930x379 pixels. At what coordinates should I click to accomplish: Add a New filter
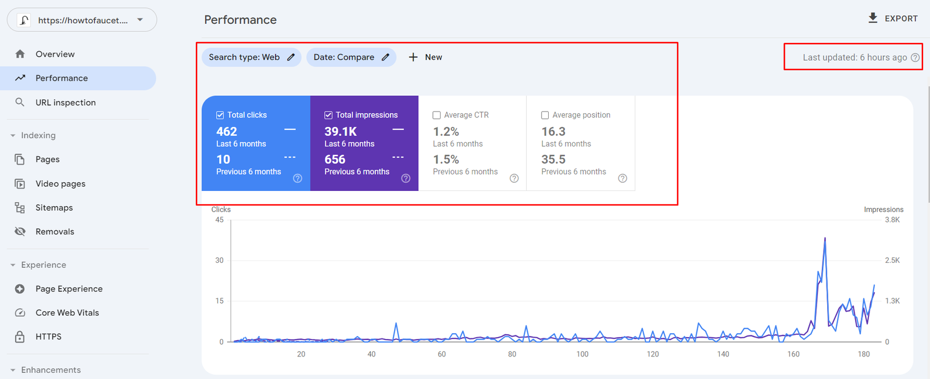pos(425,57)
